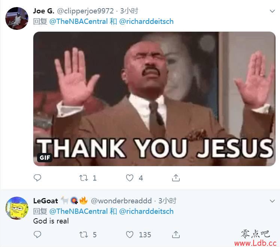This screenshot has width=280, height=247.
Task: Reply to LeGoat's tweet
Action: click(37, 234)
